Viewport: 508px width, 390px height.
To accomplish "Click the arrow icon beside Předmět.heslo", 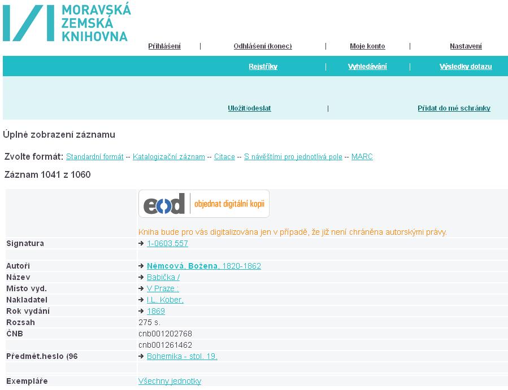I will tap(141, 356).
